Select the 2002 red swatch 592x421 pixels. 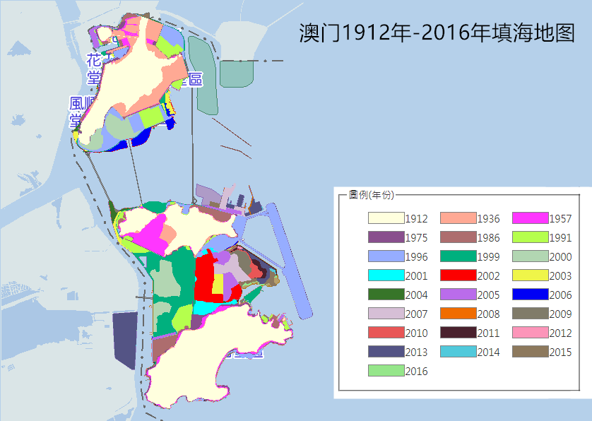(458, 276)
